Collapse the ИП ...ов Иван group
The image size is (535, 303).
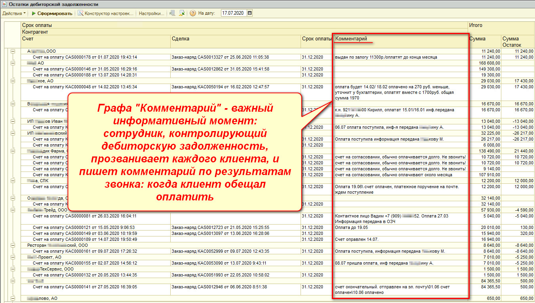13,121
